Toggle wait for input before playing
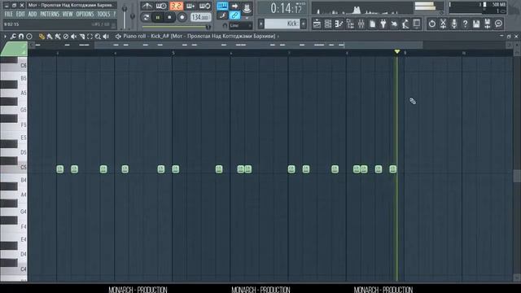521x293 pixels. (161, 6)
